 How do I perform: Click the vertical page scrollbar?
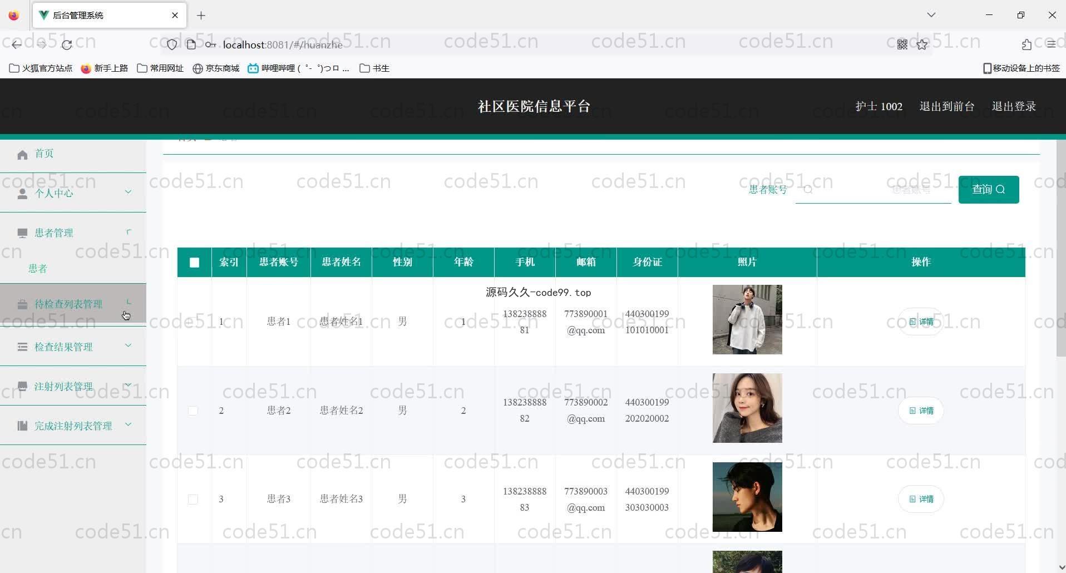coord(1060,248)
